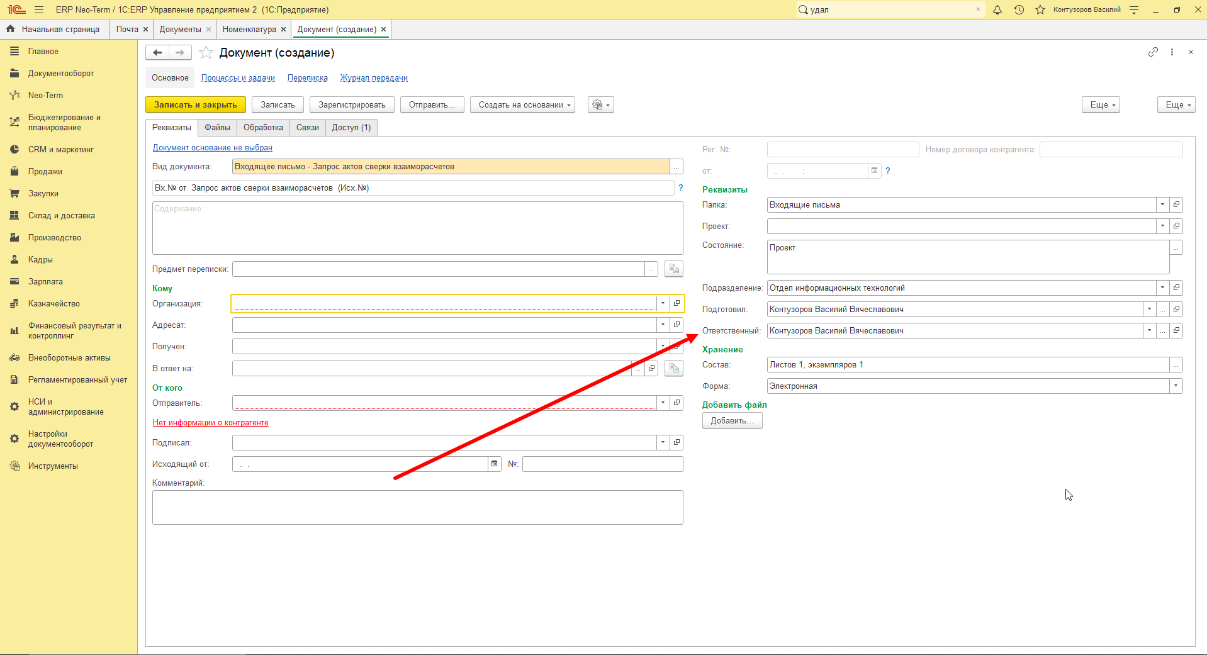The width and height of the screenshot is (1207, 655).
Task: Click the copy icon next to Предмет переписки
Action: (x=674, y=269)
